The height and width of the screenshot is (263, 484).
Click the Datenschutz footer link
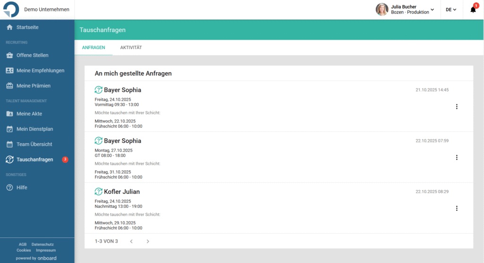point(43,244)
